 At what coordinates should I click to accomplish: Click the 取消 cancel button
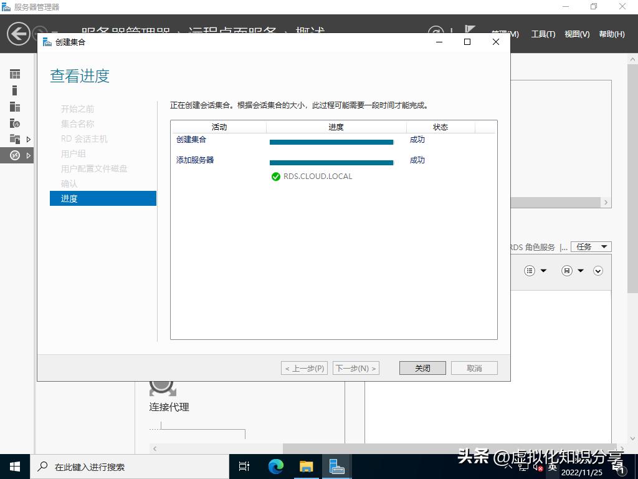pos(474,367)
